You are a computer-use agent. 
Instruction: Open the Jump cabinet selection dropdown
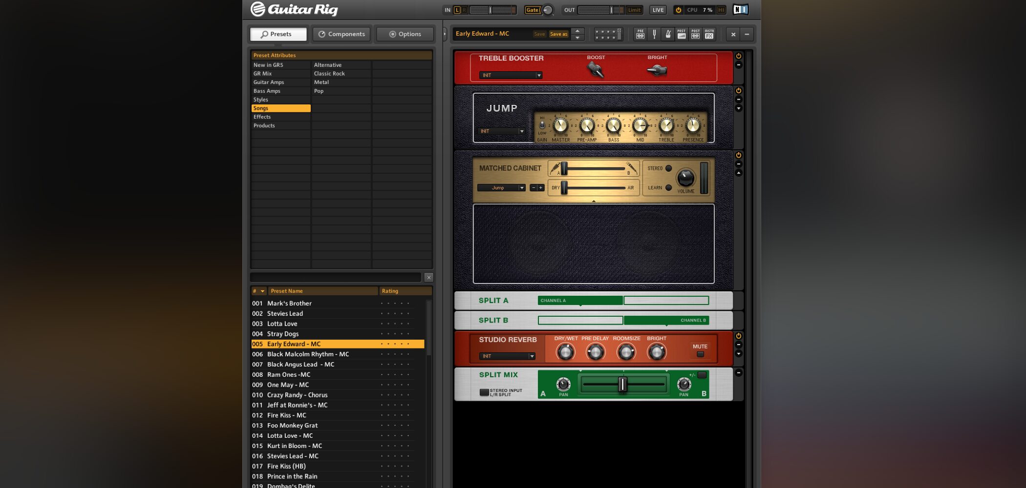coord(501,188)
